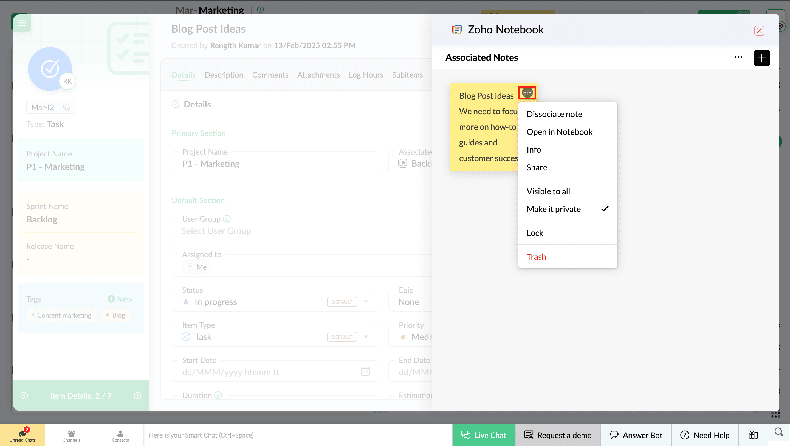Screen dimensions: 790x446
Task: Open the Start Date calendar picker
Action: (365, 371)
